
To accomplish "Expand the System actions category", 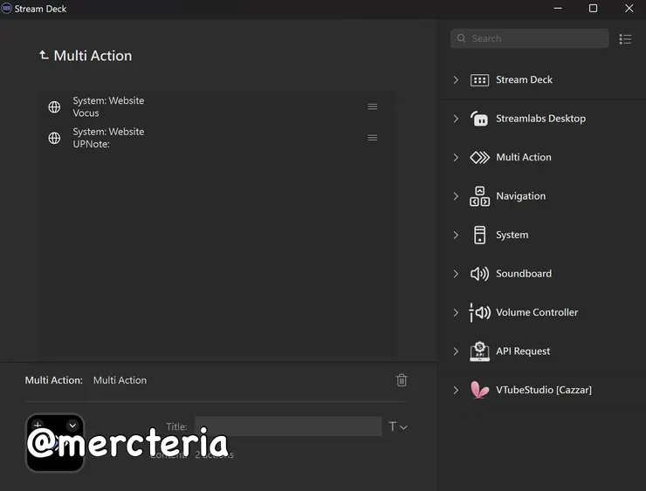I will 456,235.
